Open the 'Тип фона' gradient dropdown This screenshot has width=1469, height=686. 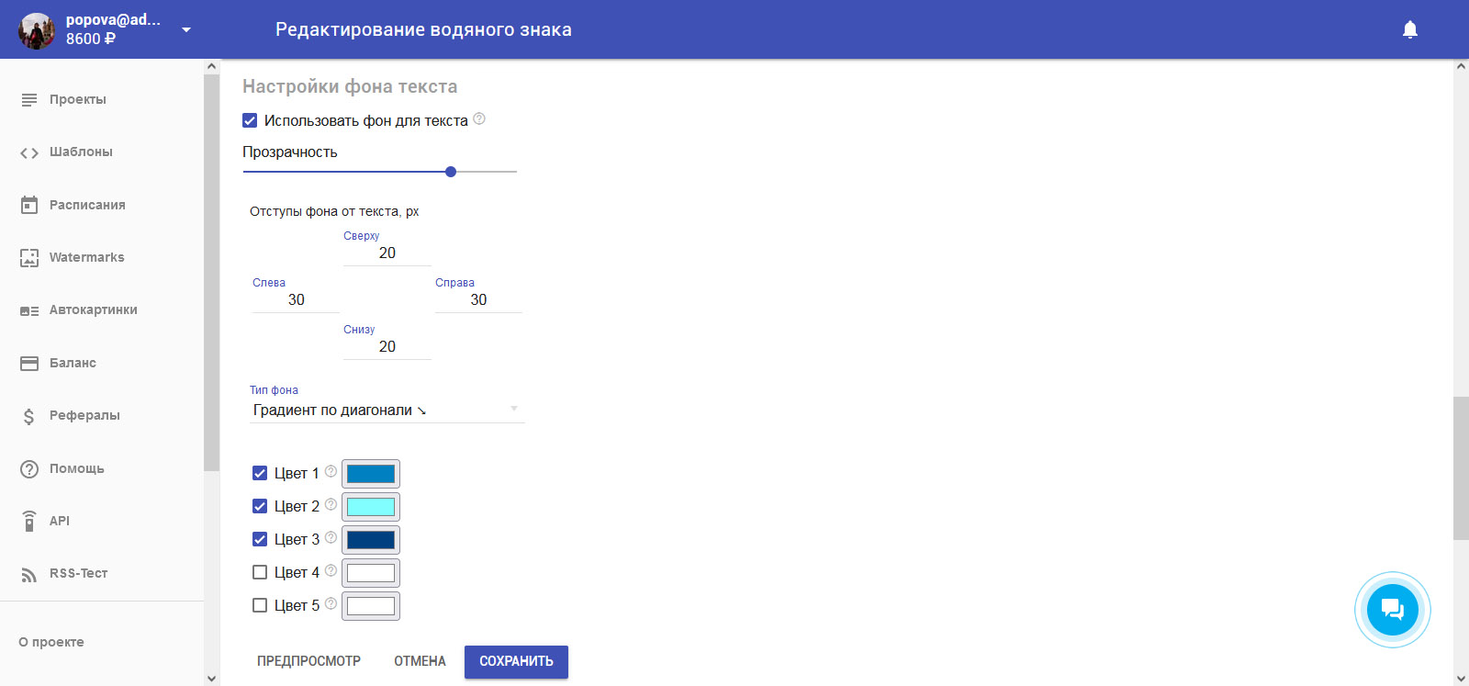click(387, 410)
